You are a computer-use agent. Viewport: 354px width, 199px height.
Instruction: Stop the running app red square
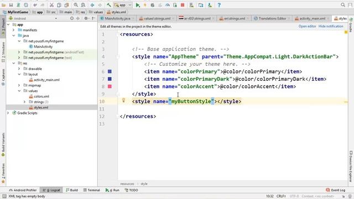pos(183,5)
